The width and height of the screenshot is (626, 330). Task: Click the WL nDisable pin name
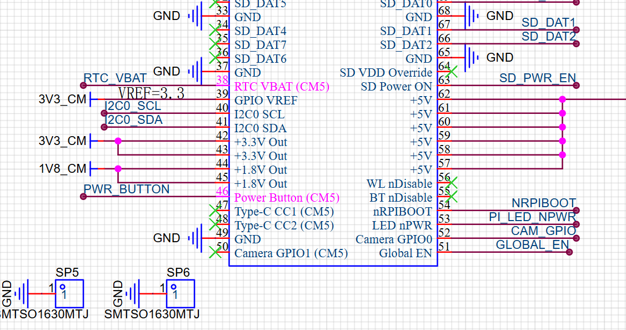tap(399, 184)
